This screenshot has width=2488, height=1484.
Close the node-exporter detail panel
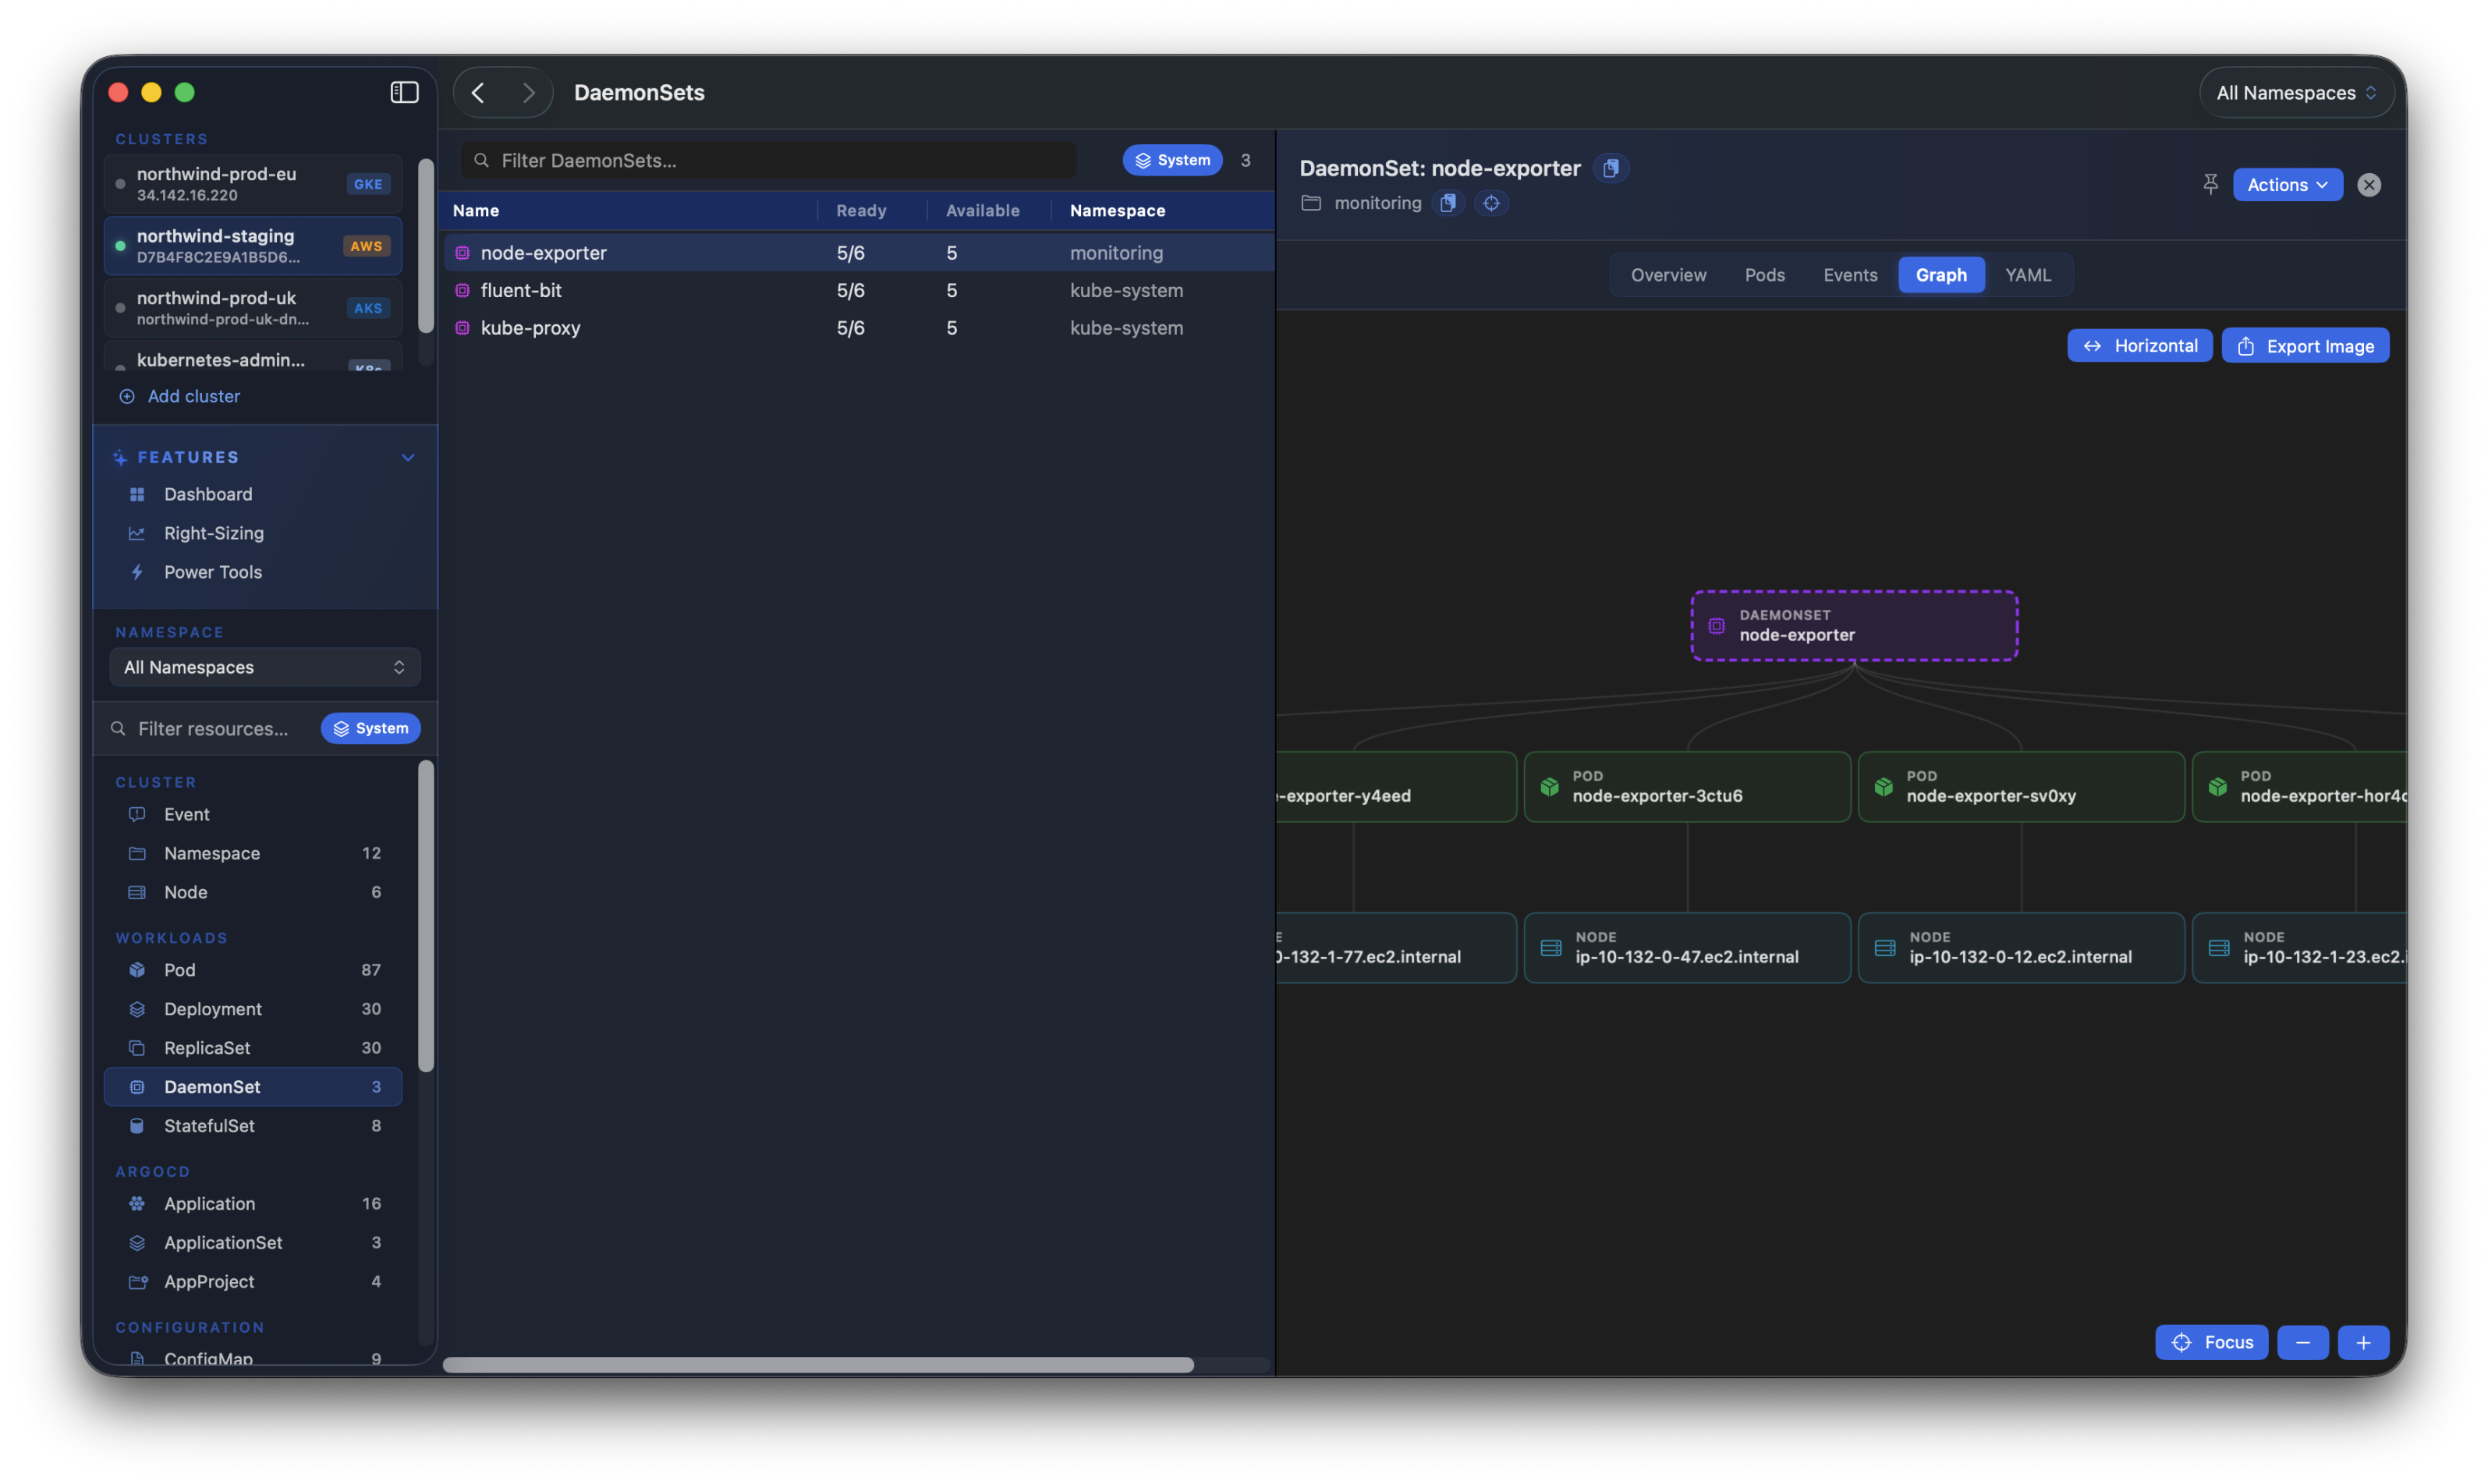(x=2368, y=185)
